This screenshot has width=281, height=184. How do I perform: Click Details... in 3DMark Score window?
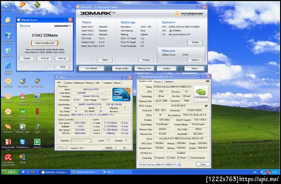coord(27,58)
